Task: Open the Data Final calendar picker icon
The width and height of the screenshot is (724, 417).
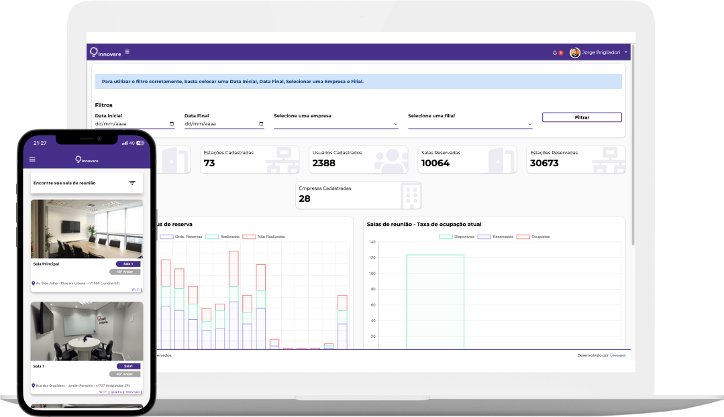Action: [261, 123]
